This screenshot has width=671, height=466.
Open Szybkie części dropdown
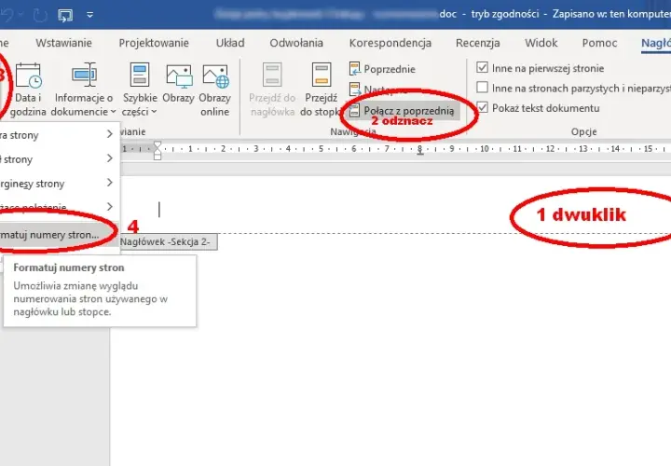tap(140, 89)
